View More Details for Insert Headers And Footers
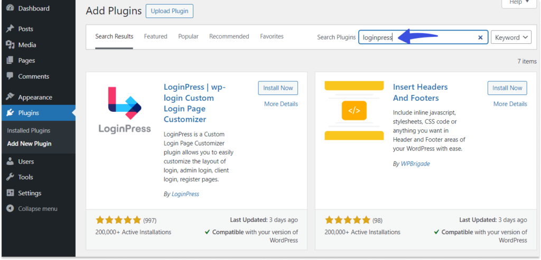541x260 pixels. pos(510,104)
